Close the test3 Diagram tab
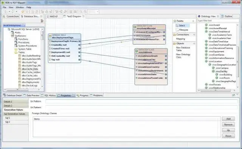Screen dimensions: 242x149 point(84,16)
